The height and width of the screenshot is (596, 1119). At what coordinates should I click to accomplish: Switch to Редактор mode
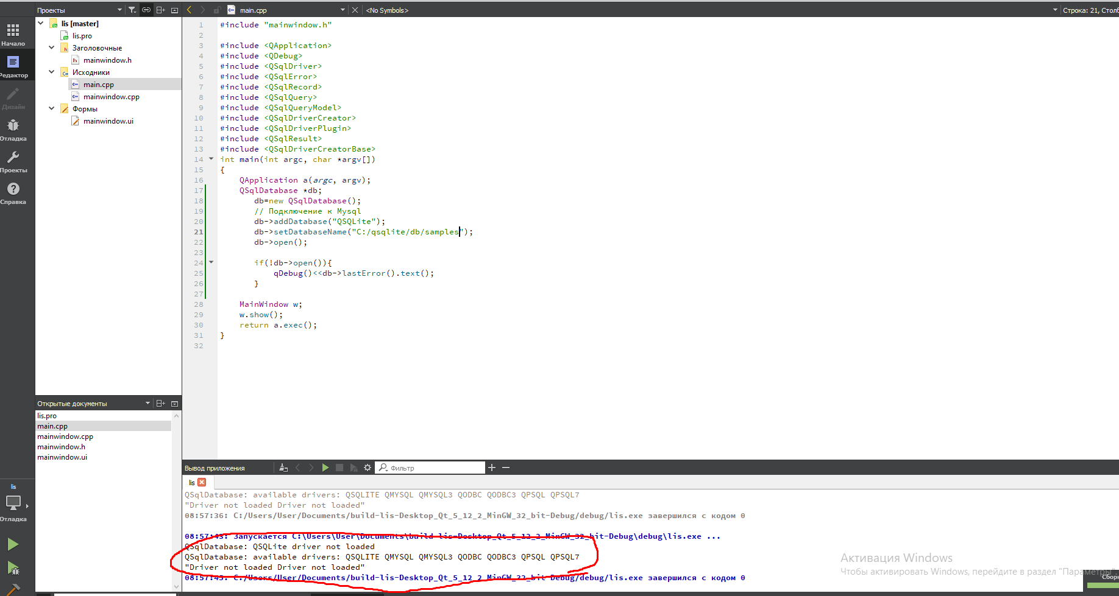(13, 66)
